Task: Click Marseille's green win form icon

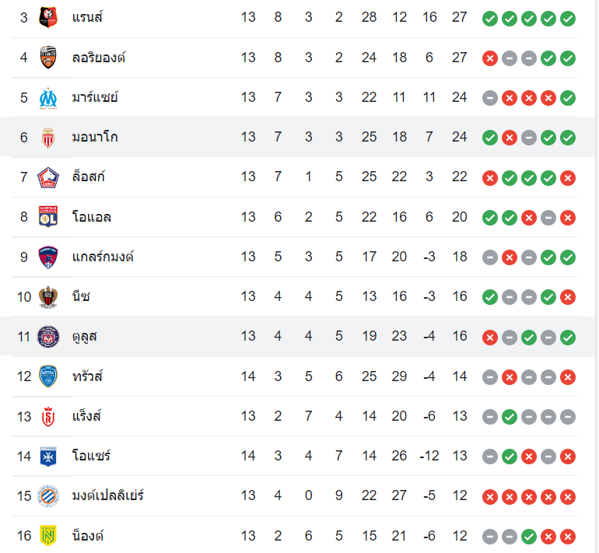Action: [x=568, y=97]
